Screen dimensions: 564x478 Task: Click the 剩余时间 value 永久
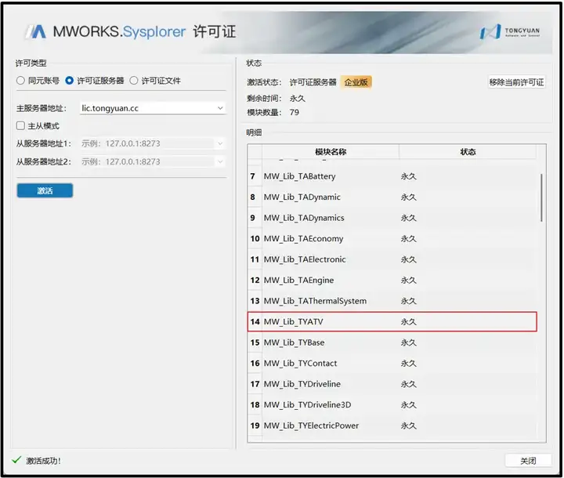click(x=297, y=98)
